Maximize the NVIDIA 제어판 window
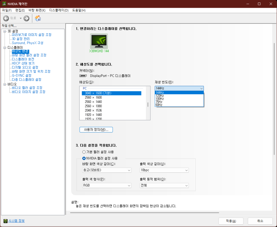277x227 pixels. 259,4
